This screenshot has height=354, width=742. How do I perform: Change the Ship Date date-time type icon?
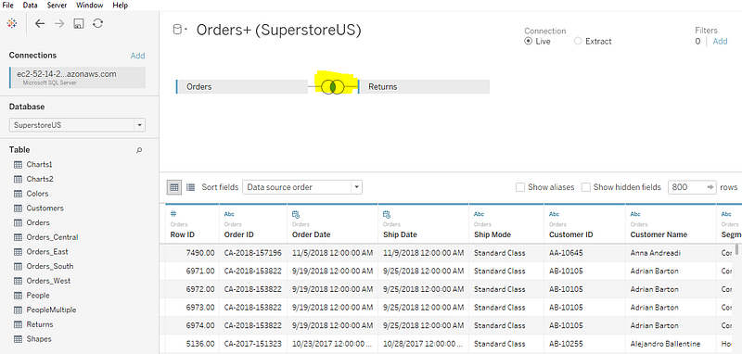pos(387,214)
